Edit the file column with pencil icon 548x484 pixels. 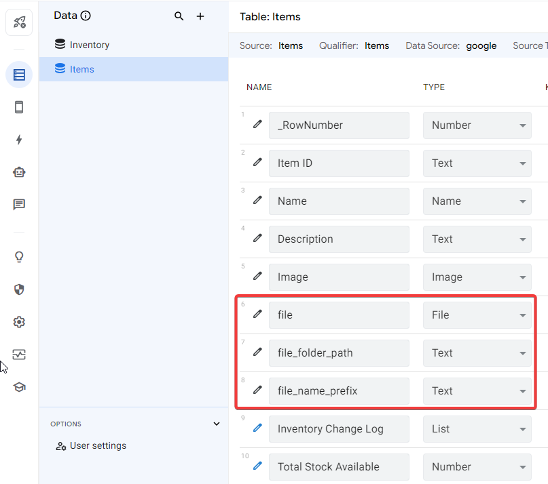[x=257, y=315]
